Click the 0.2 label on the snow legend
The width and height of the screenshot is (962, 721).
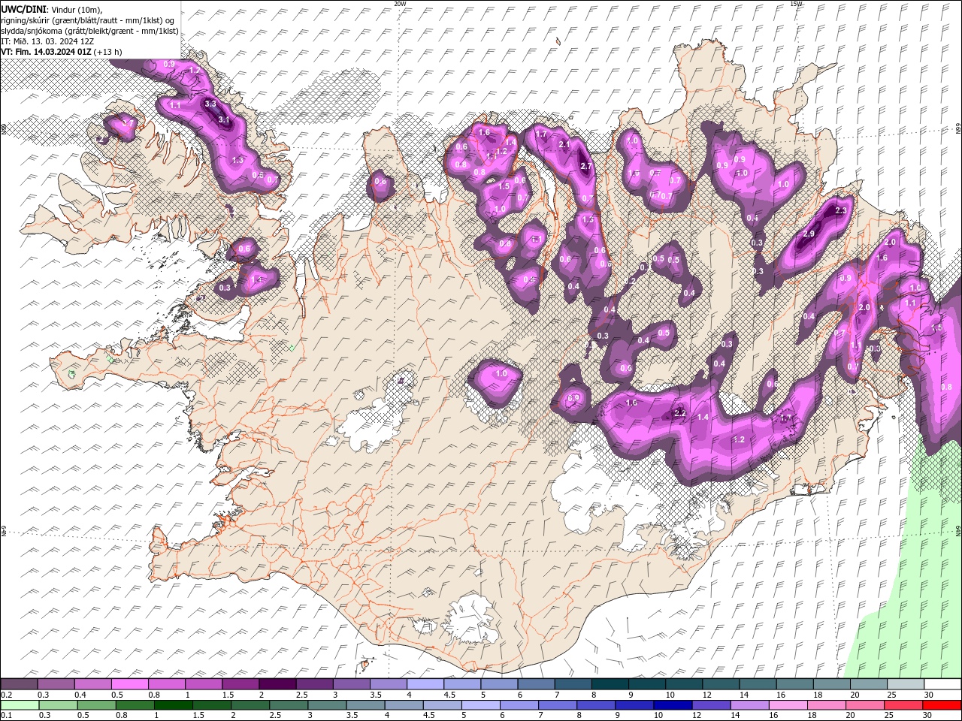click(6, 695)
